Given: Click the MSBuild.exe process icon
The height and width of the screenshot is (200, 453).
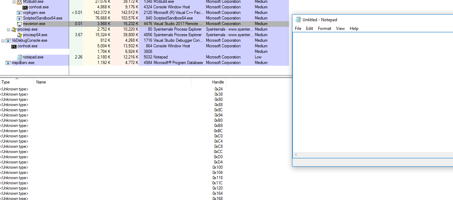Looking at the screenshot, I should coord(20,2).
